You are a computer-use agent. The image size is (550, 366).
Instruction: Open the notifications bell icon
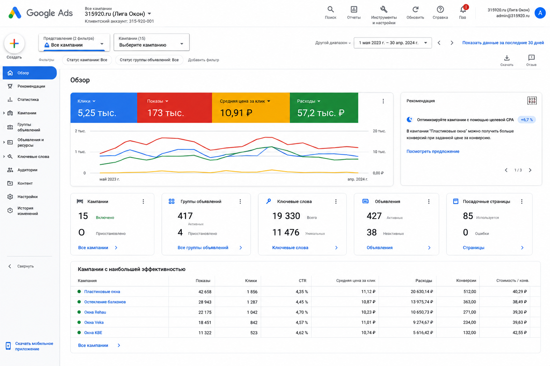[463, 9]
